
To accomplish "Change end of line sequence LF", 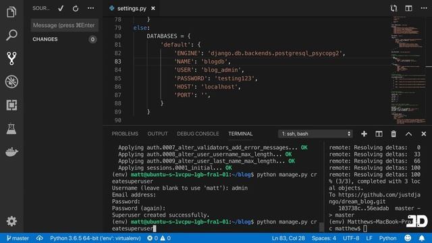I will click(x=369, y=238).
